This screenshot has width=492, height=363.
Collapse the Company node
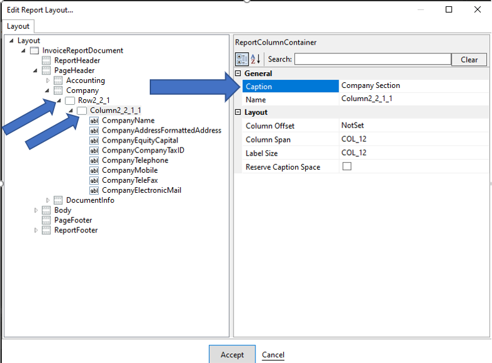47,90
